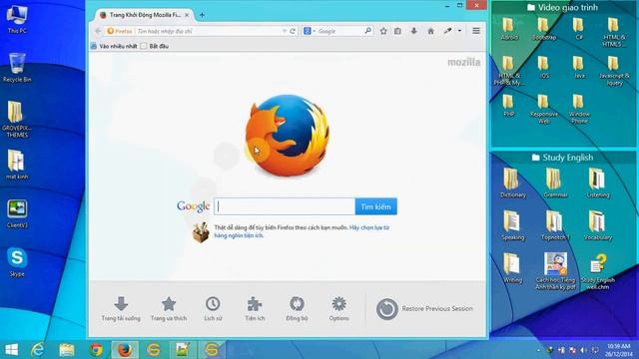Viewport: 639px width, 359px height.
Task: Open the Video giáo trình fence title
Action: pyautogui.click(x=563, y=7)
